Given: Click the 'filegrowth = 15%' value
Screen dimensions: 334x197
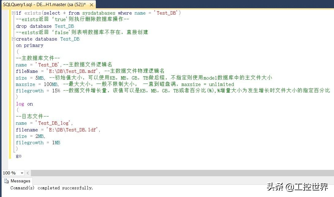Looking at the screenshot, I should [38, 91].
